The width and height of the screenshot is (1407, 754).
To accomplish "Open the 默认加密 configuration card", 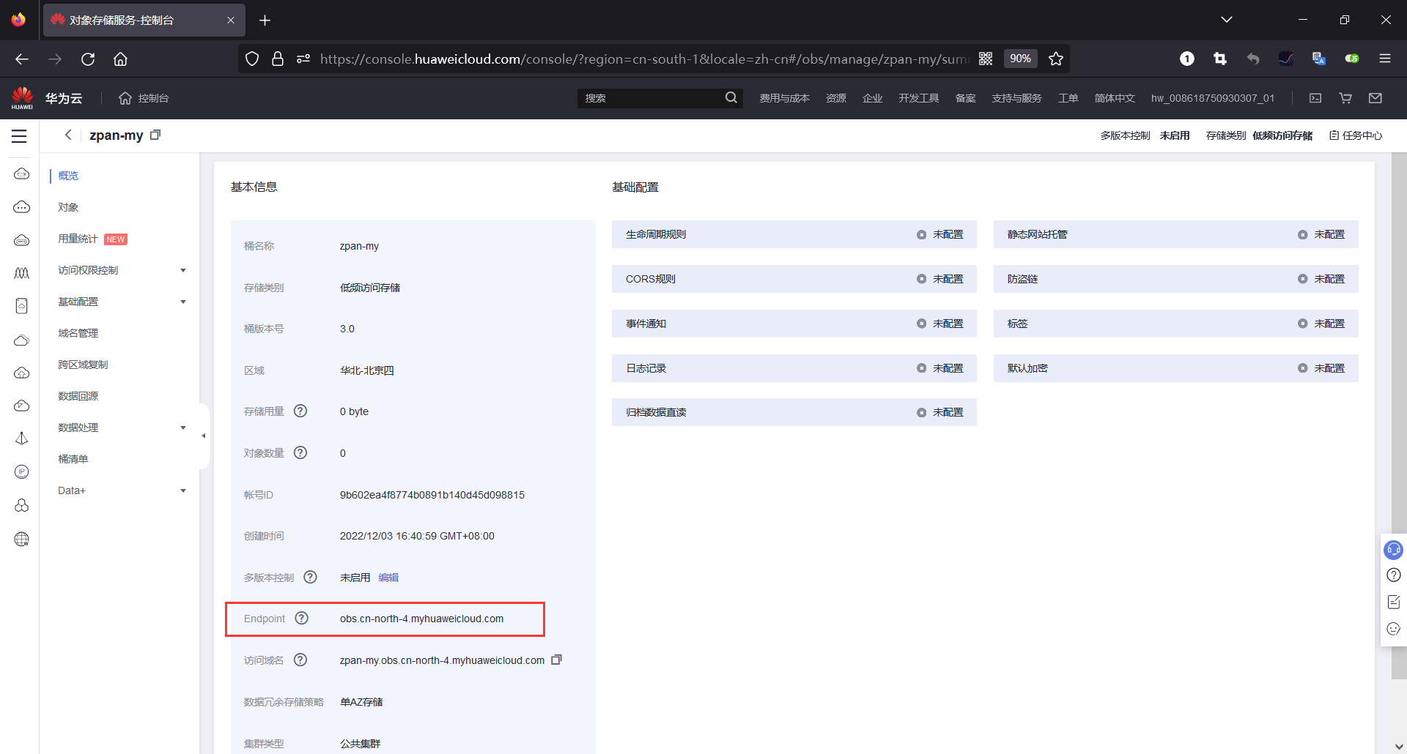I will (x=1176, y=368).
